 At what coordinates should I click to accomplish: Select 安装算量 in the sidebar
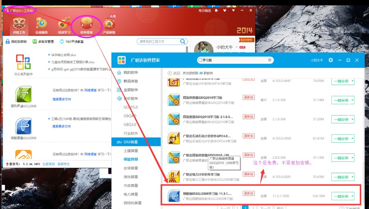(131, 168)
